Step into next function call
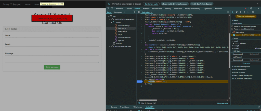This screenshot has width=261, height=111. pyautogui.click(x=241, y=12)
